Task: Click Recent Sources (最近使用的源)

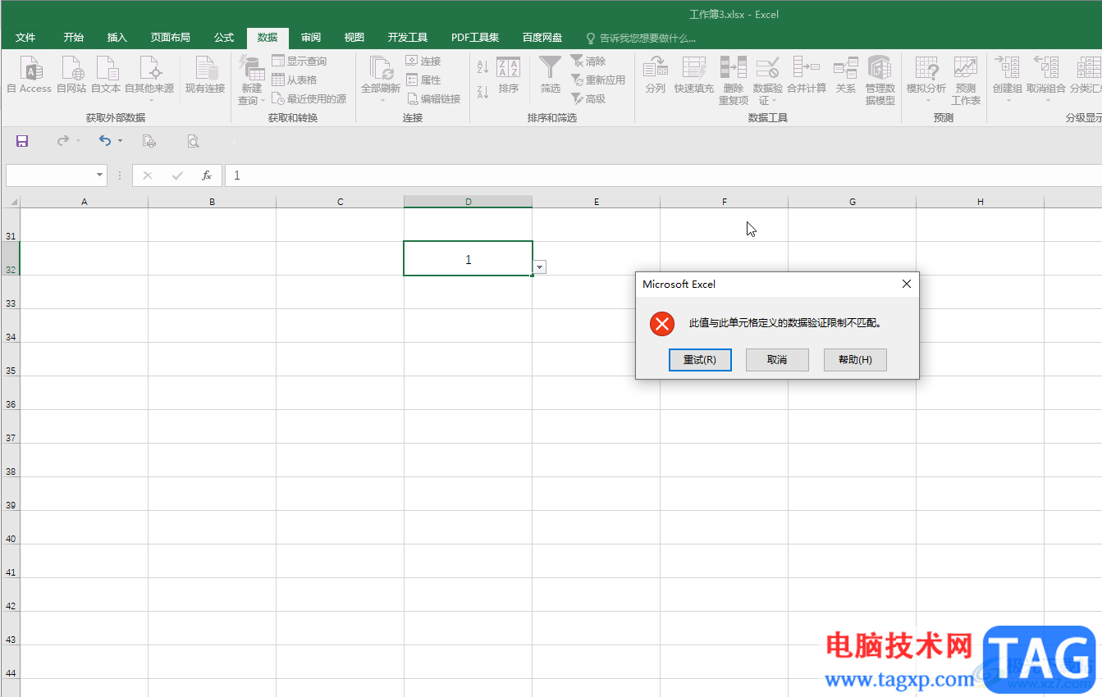Action: pyautogui.click(x=309, y=99)
